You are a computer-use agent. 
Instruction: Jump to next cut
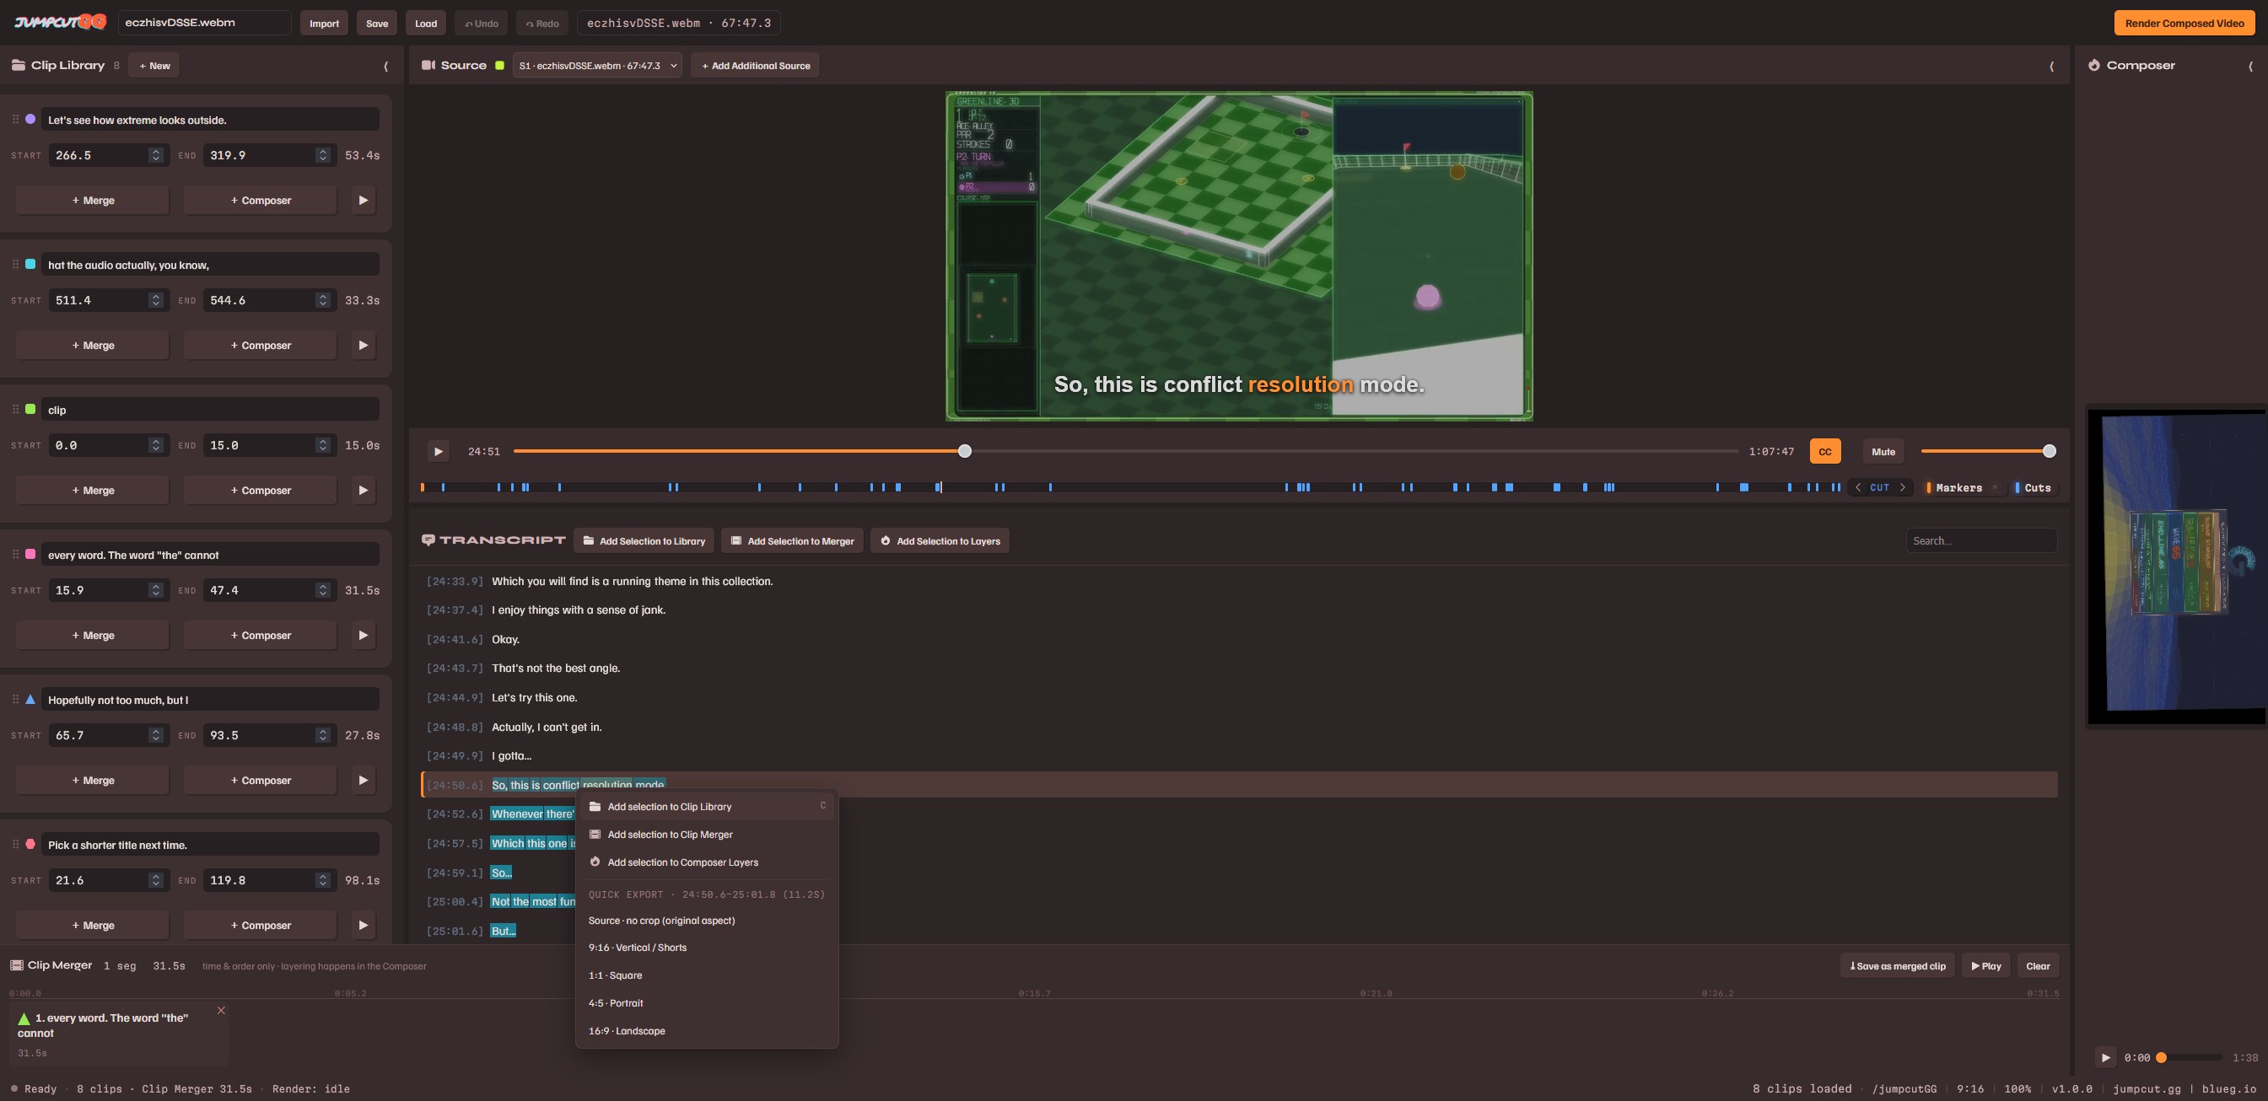point(1902,487)
